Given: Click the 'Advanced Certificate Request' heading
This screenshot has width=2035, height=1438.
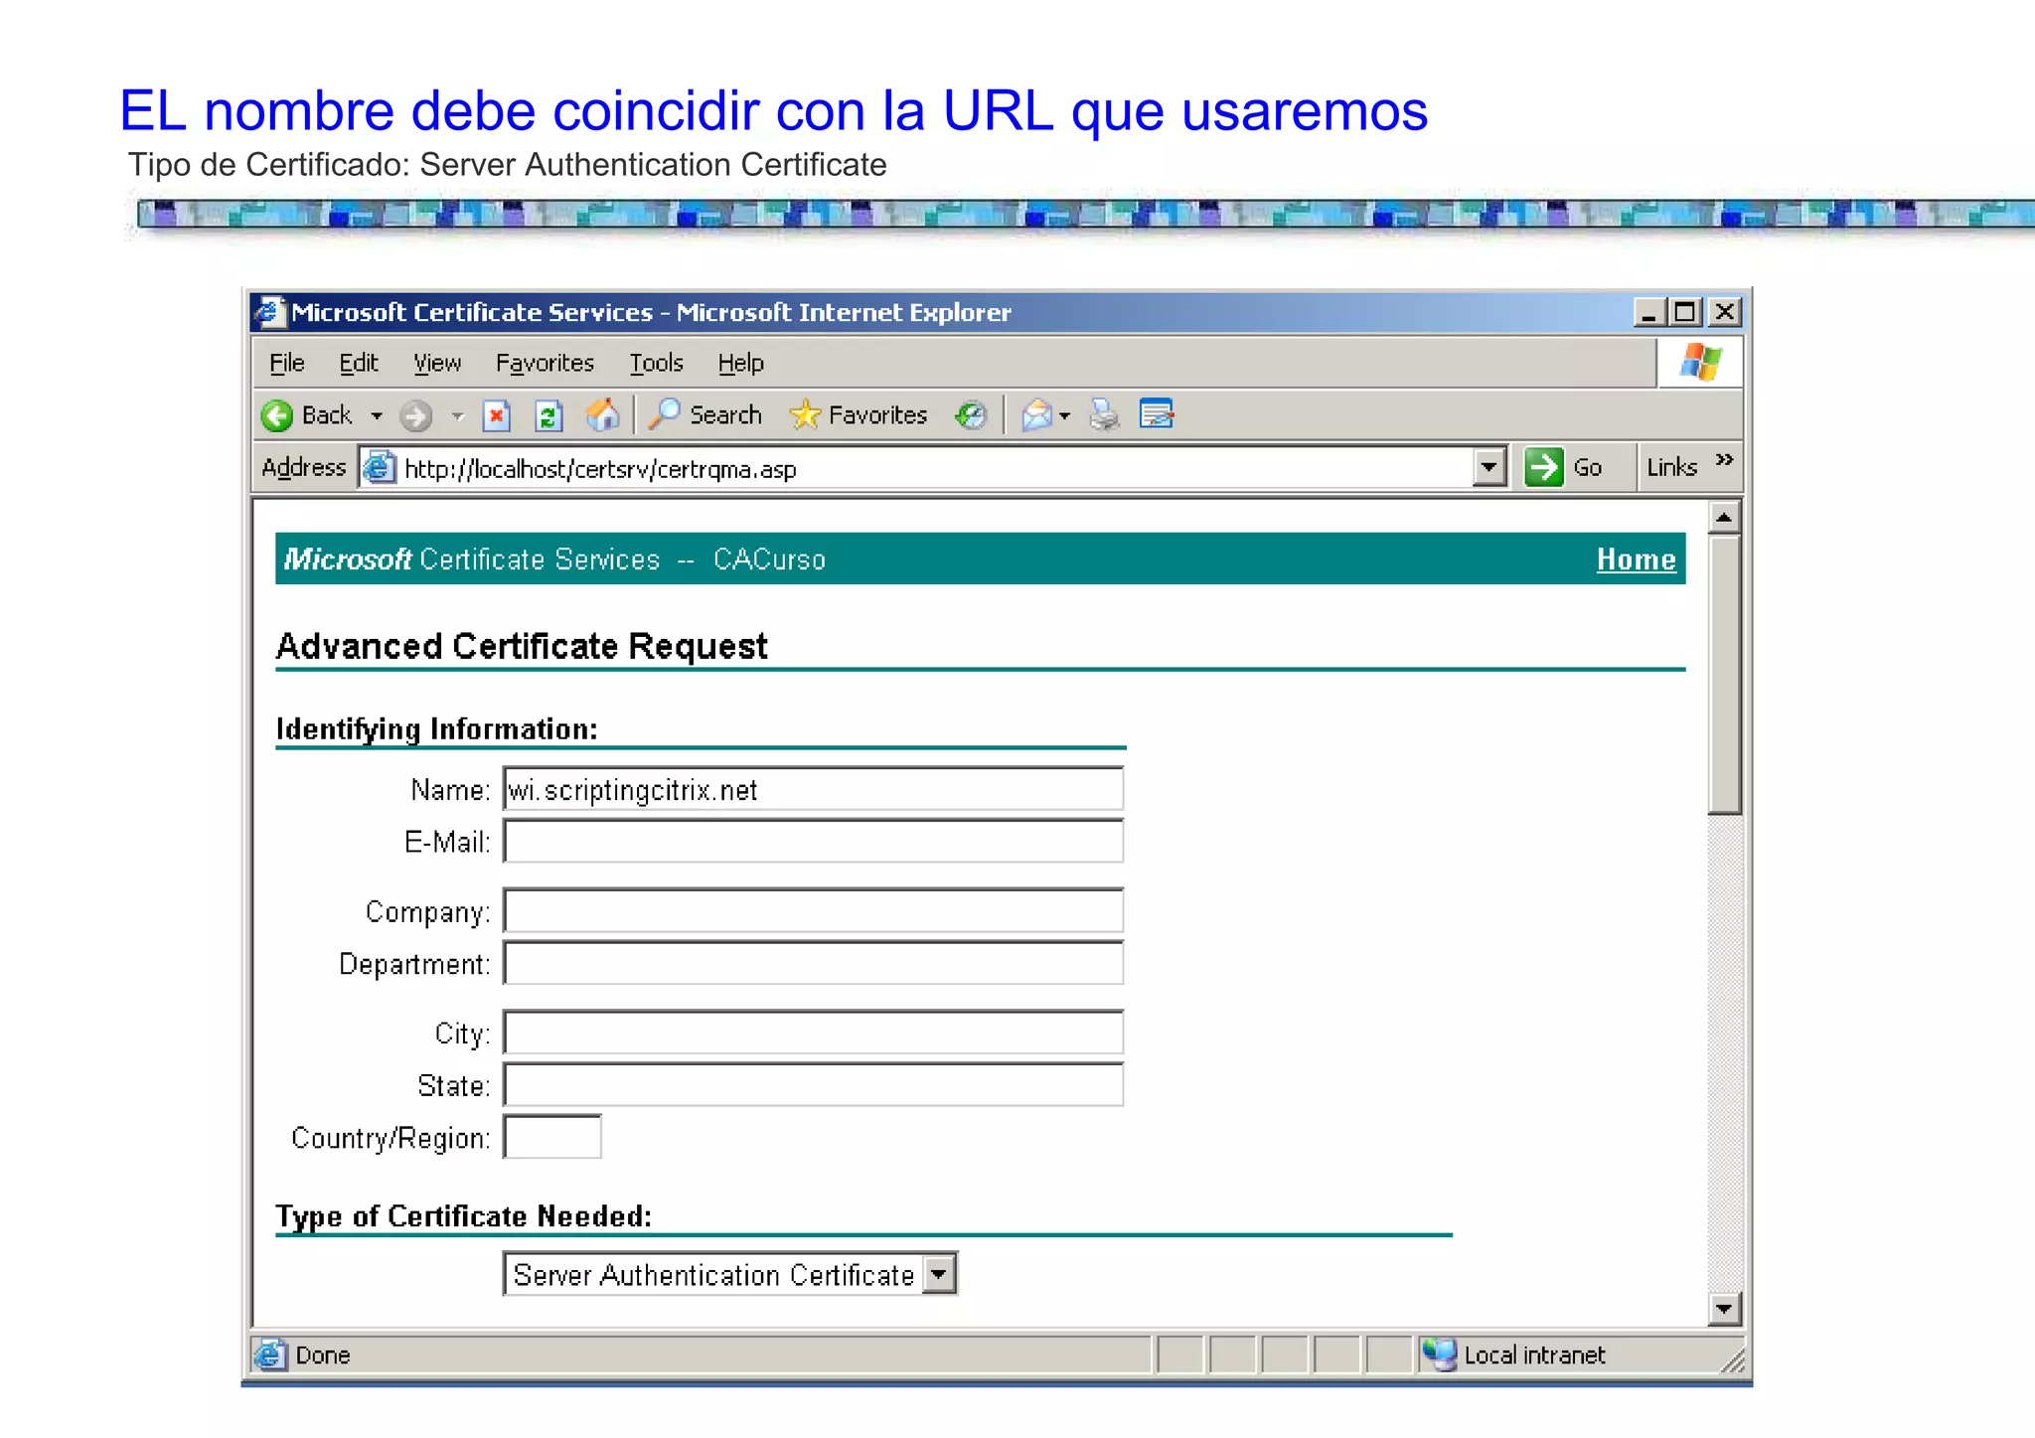Looking at the screenshot, I should [x=522, y=647].
